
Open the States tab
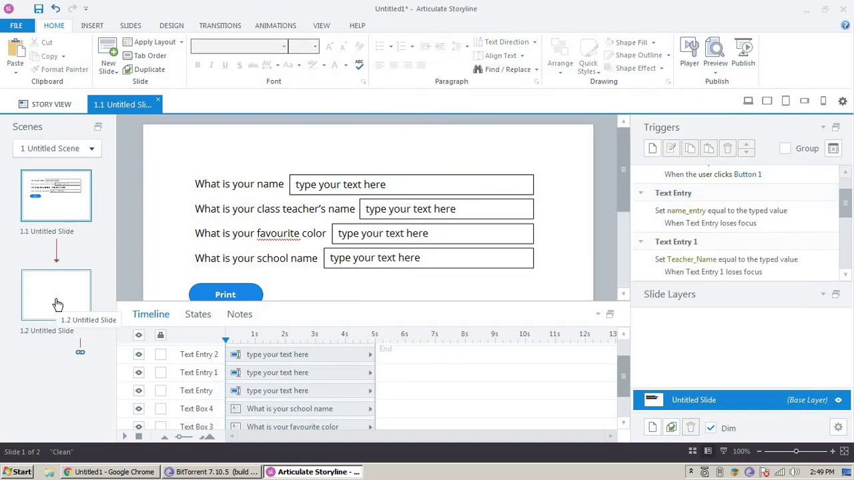tap(198, 314)
